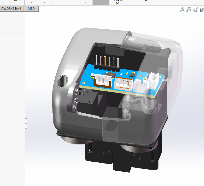Open dropdown arrow left of the gray highlighted button
Image resolution: width=204 pixels, height=186 pixels.
point(86,2)
